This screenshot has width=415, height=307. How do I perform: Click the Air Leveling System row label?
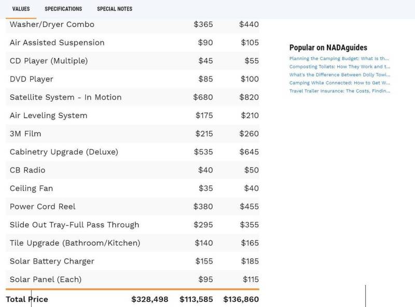tap(48, 115)
